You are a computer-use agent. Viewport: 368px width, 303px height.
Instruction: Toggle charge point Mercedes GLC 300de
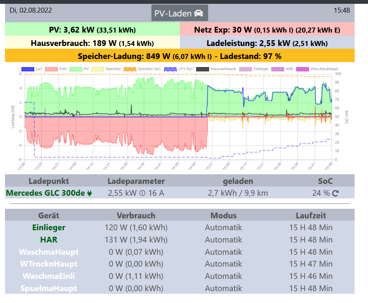coord(45,193)
